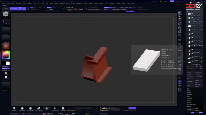Click the color picker square
206x115 pixels.
[5, 55]
